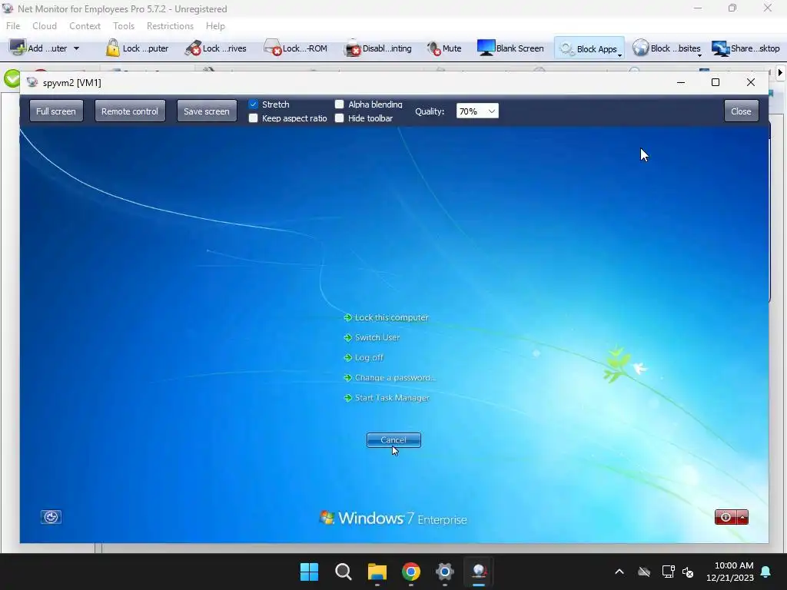Click the network display tray icon
The image size is (787, 590).
(x=668, y=572)
